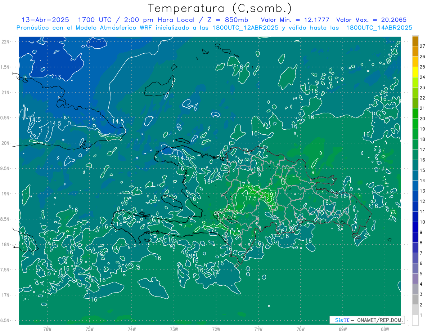The width and height of the screenshot is (432, 334).
Task: Click the legend value '8' in color scale
Action: tap(421, 243)
